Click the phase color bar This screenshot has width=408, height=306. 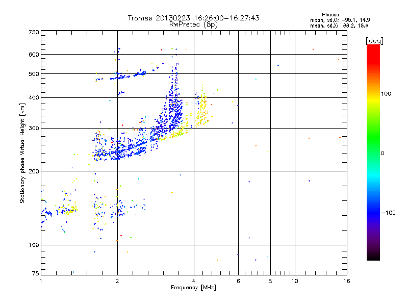click(x=373, y=152)
